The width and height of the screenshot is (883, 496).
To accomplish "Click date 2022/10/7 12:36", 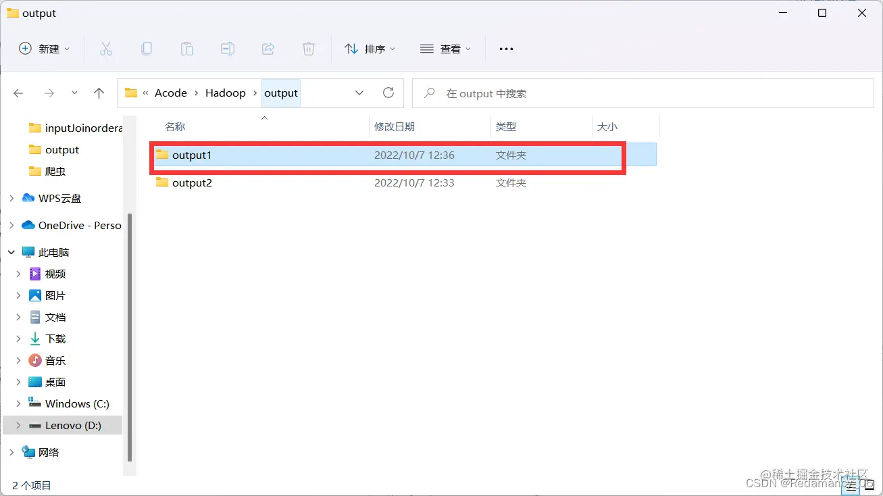I will tap(414, 155).
